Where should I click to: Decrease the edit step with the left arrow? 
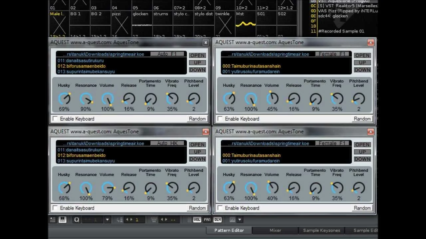pyautogui.click(x=126, y=219)
